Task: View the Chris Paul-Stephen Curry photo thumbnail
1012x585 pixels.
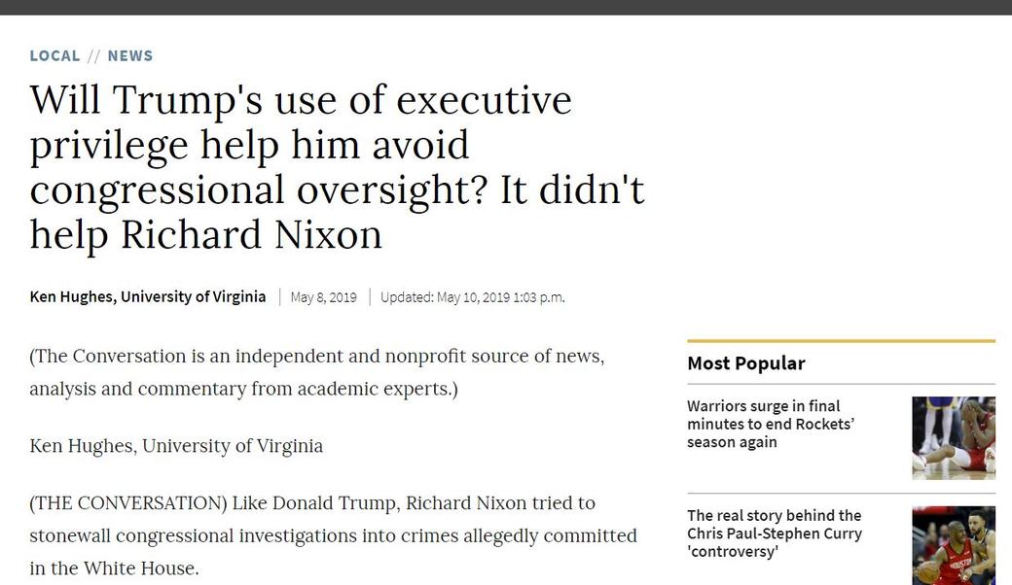Action: [953, 545]
